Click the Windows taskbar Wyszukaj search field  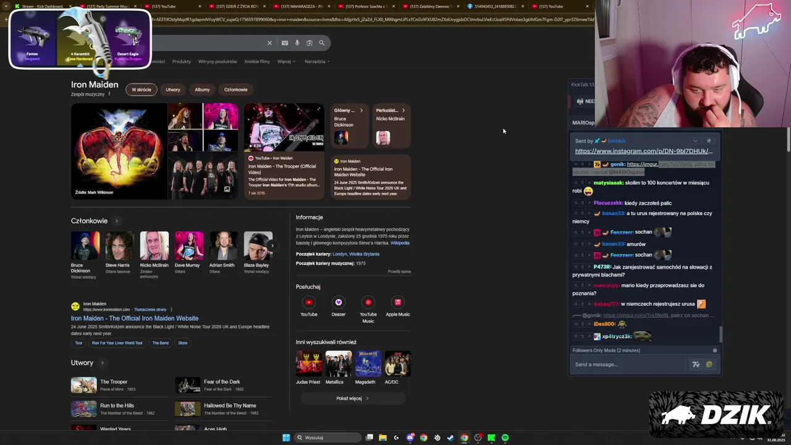pyautogui.click(x=328, y=438)
